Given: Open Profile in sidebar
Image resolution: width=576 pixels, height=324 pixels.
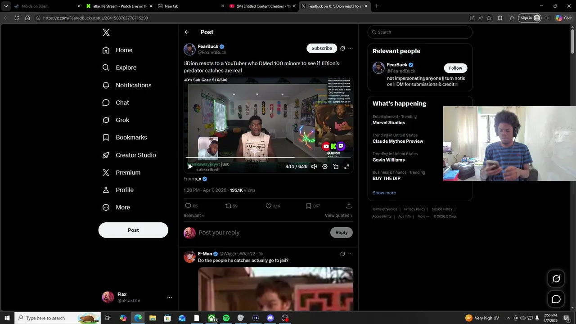Looking at the screenshot, I should point(118,190).
